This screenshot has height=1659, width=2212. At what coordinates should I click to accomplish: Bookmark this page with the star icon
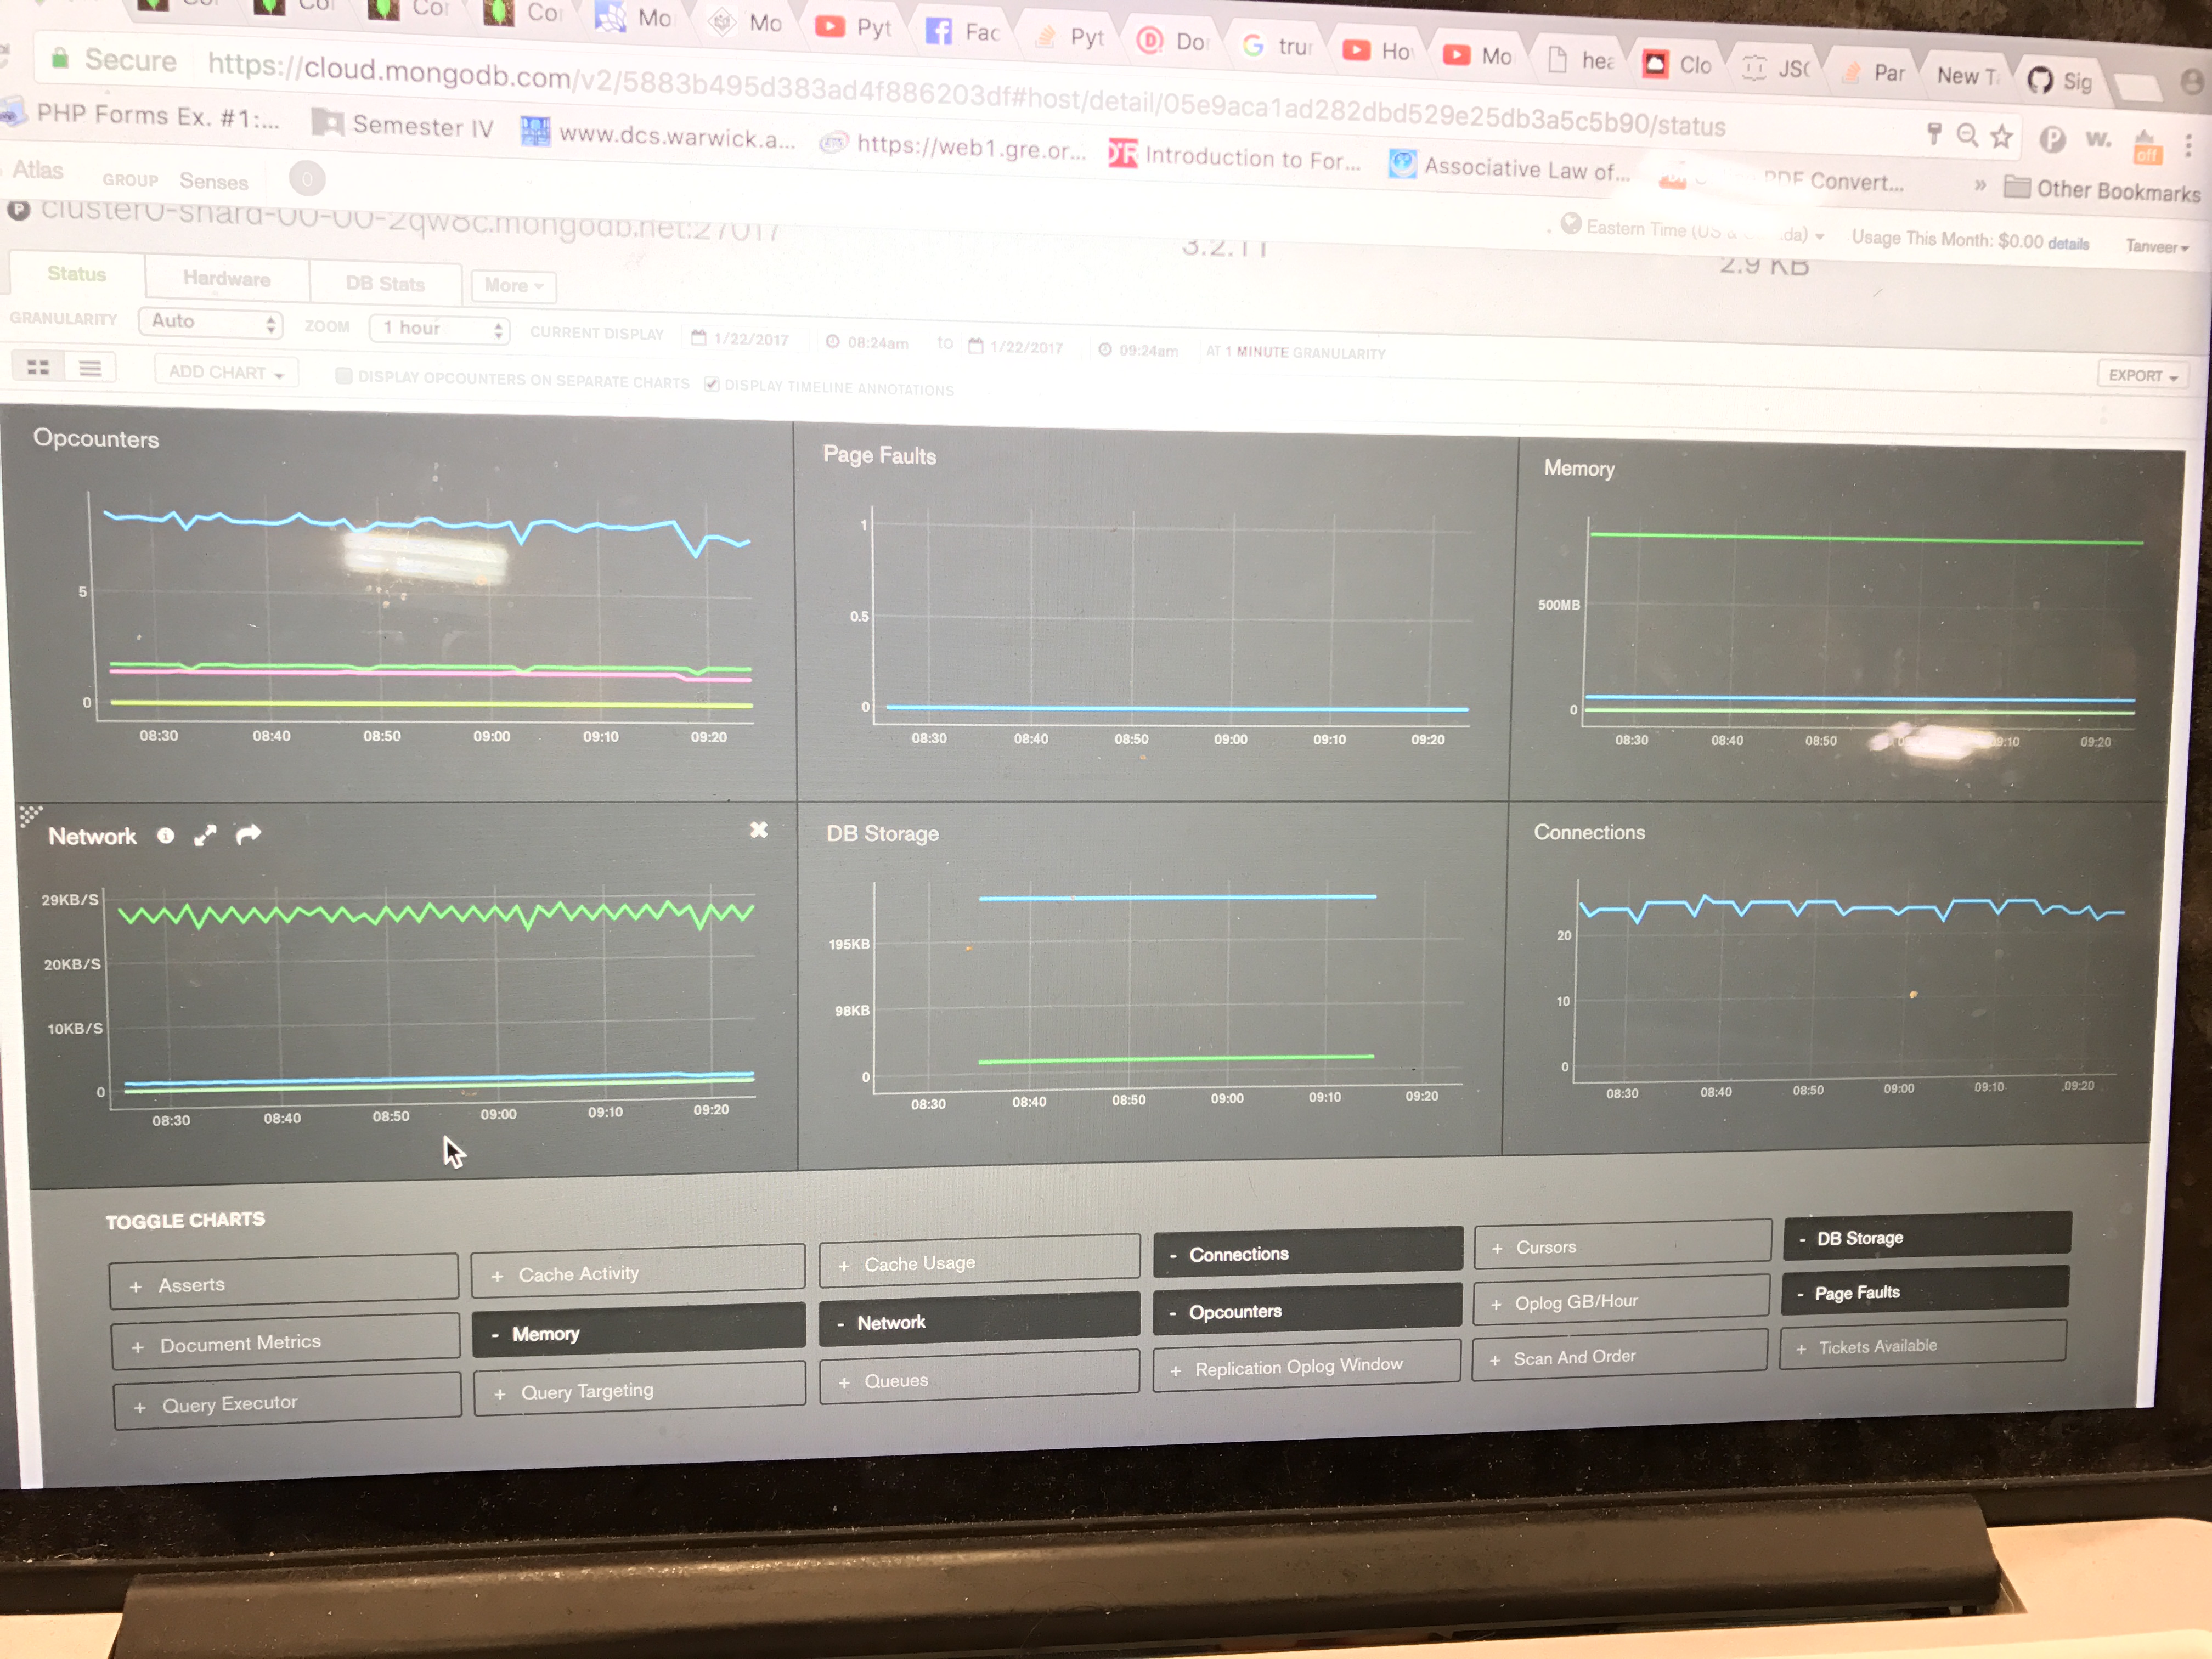(x=2001, y=136)
